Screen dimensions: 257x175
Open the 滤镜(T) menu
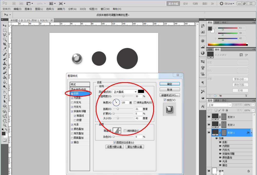[61, 9]
